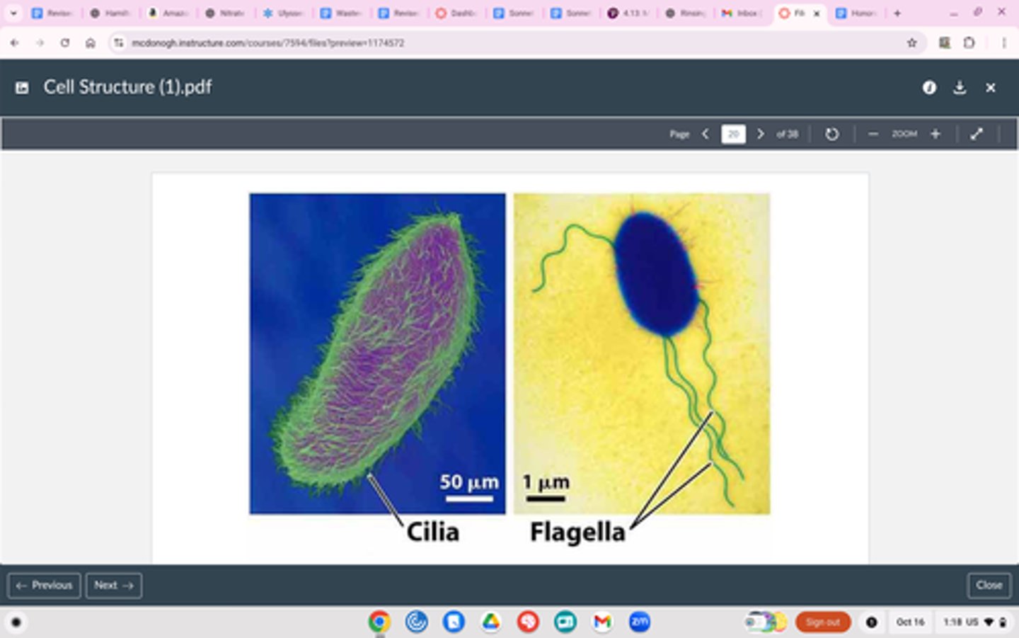Click the Next file button

tap(114, 586)
